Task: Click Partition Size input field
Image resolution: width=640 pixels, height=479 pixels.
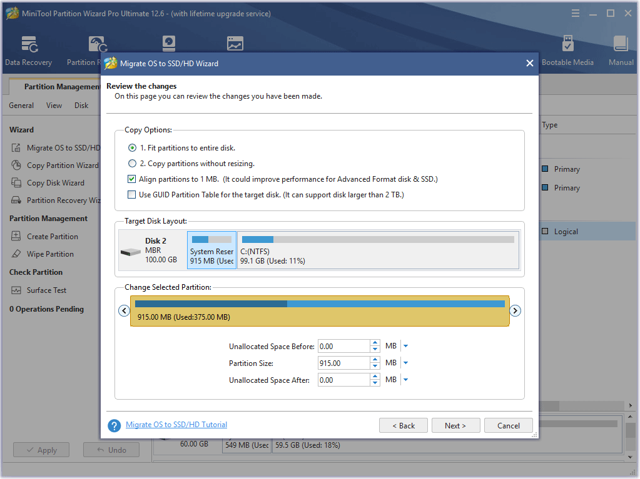Action: click(x=344, y=363)
